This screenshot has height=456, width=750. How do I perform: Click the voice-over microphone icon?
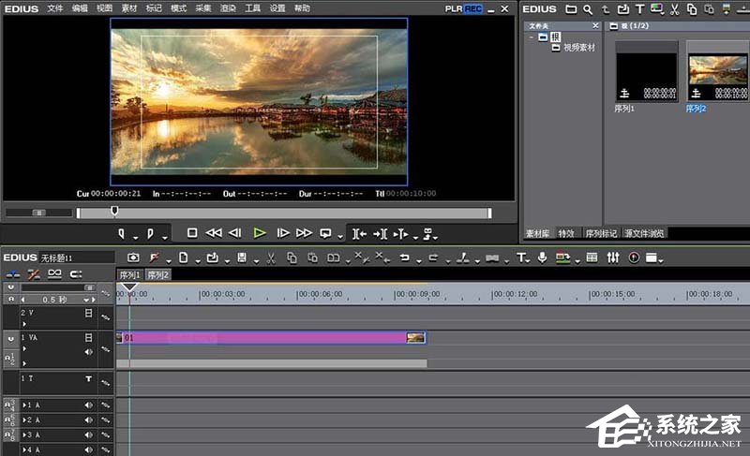pyautogui.click(x=542, y=257)
